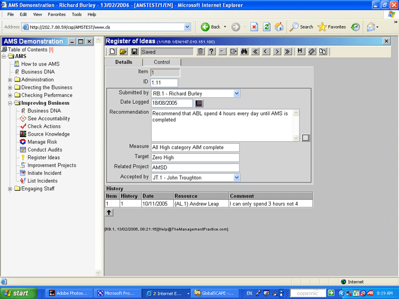
Task: Click the Favorites toolbar button
Action: click(332, 27)
